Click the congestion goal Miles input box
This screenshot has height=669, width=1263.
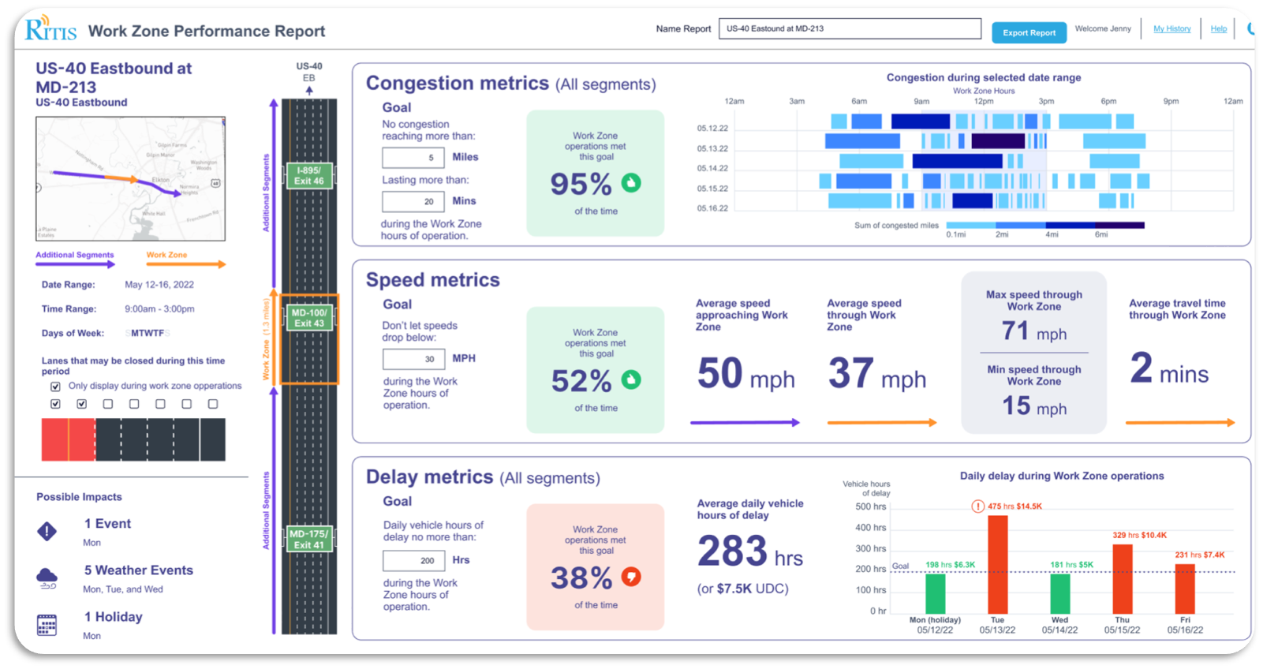coord(413,158)
